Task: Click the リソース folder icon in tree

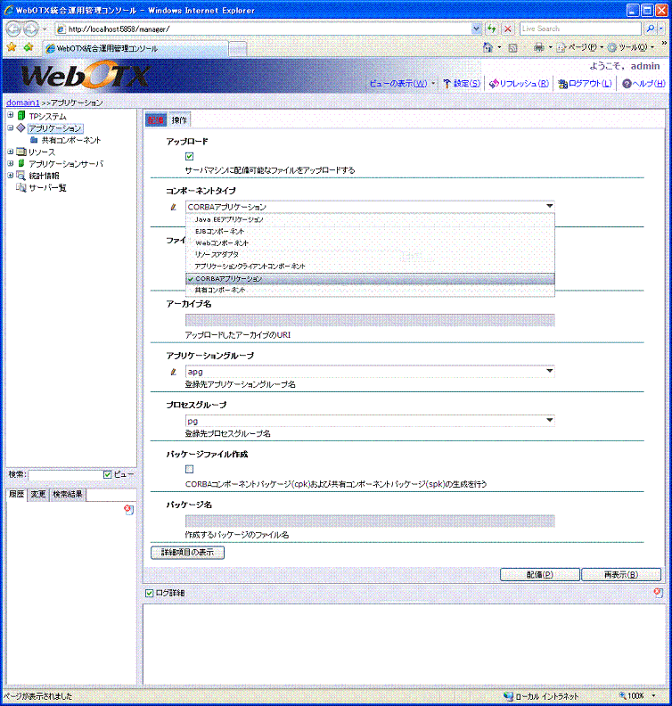Action: [21, 152]
